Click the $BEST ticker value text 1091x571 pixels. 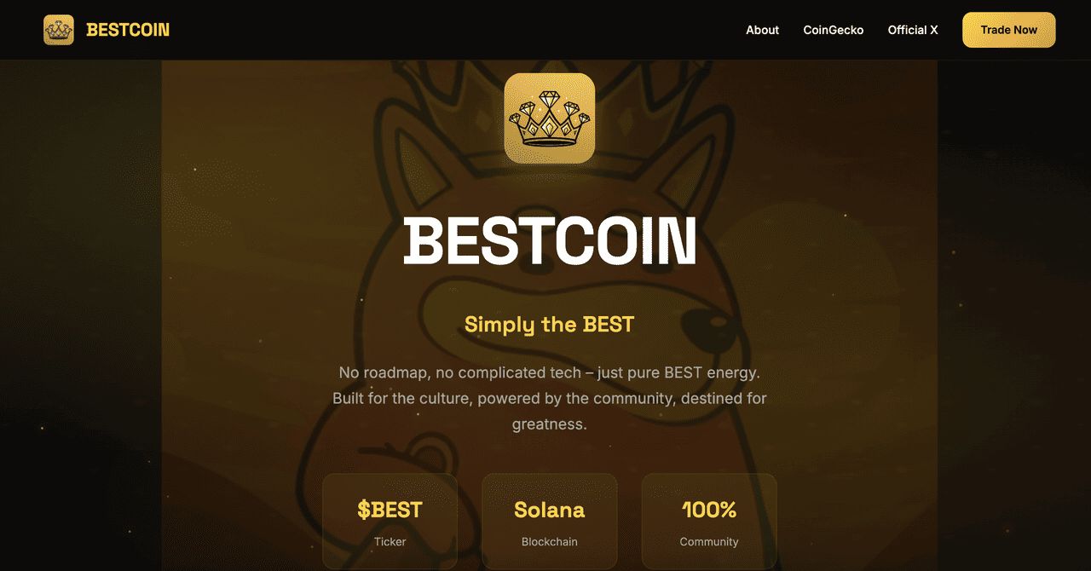(x=390, y=510)
